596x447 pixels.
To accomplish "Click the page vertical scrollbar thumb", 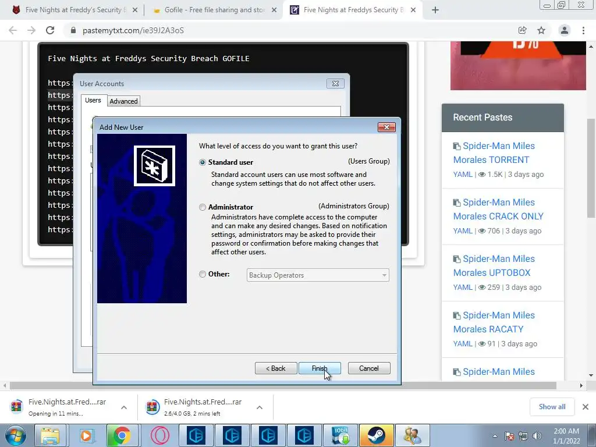I will tap(591, 168).
